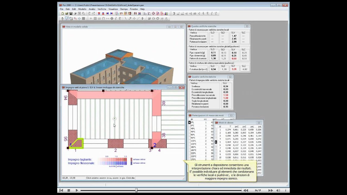Image resolution: width=347 pixels, height=195 pixels.
Task: Click the New file icon in toolbar
Action: [63, 14]
